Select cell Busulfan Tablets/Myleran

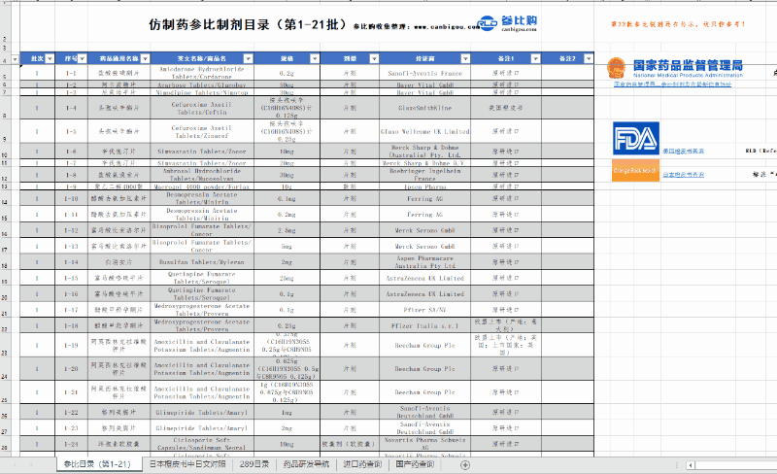(x=201, y=262)
